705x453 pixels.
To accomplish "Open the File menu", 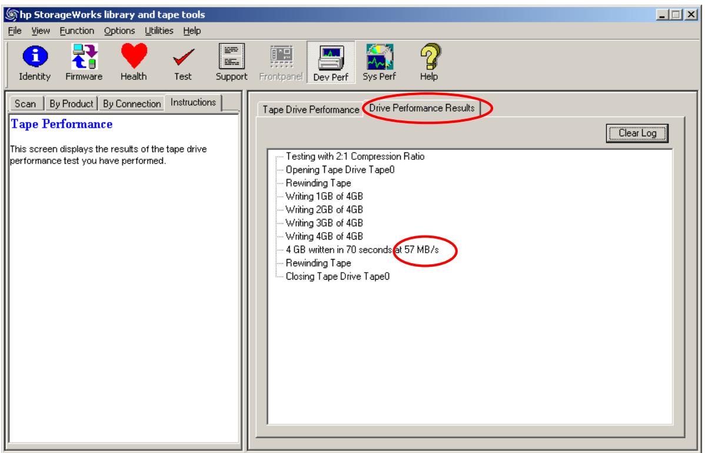I will [15, 31].
